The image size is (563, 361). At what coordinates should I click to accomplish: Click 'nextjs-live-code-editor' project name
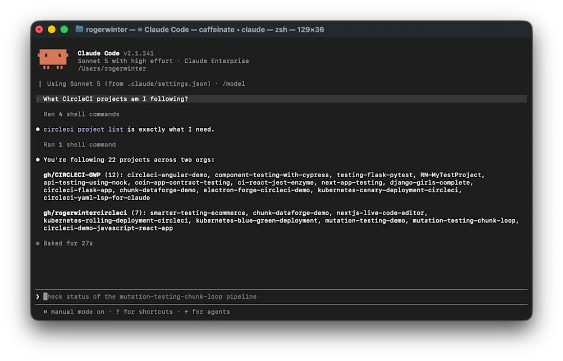tap(380, 213)
